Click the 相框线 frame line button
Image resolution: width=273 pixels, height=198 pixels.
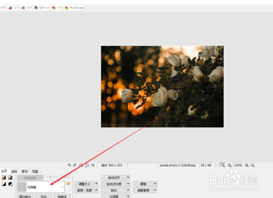pyautogui.click(x=62, y=196)
